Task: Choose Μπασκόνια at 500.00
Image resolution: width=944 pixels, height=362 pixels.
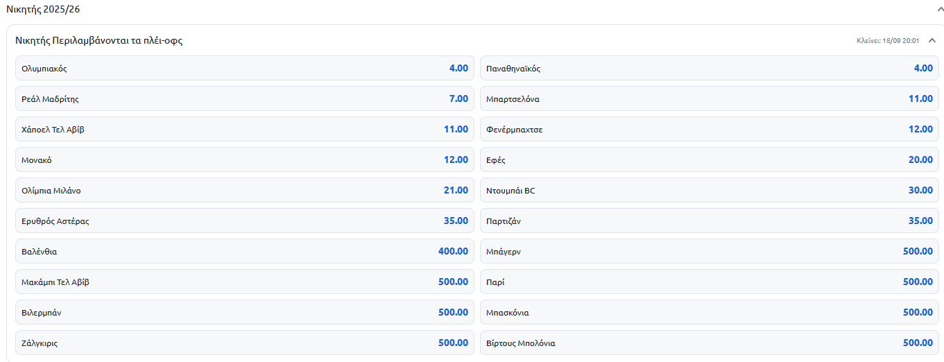Action: 710,313
